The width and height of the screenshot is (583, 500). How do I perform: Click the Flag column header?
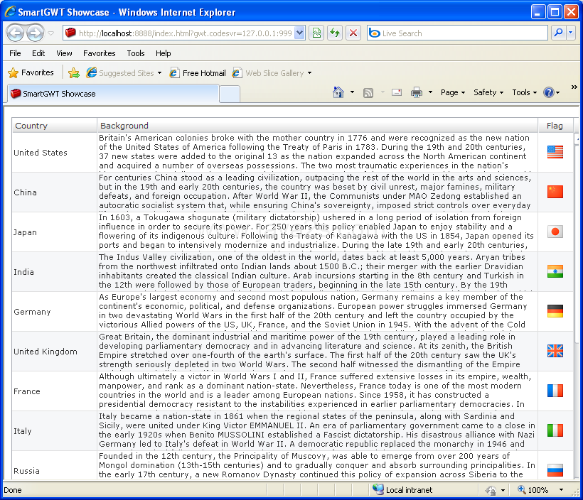pyautogui.click(x=556, y=126)
